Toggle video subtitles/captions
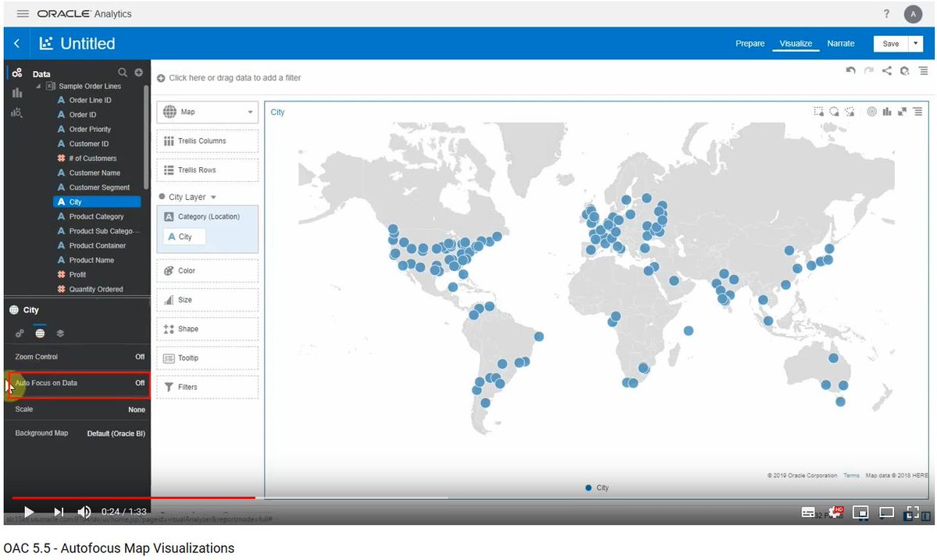Screen dimensions: 937x560 click(809, 513)
